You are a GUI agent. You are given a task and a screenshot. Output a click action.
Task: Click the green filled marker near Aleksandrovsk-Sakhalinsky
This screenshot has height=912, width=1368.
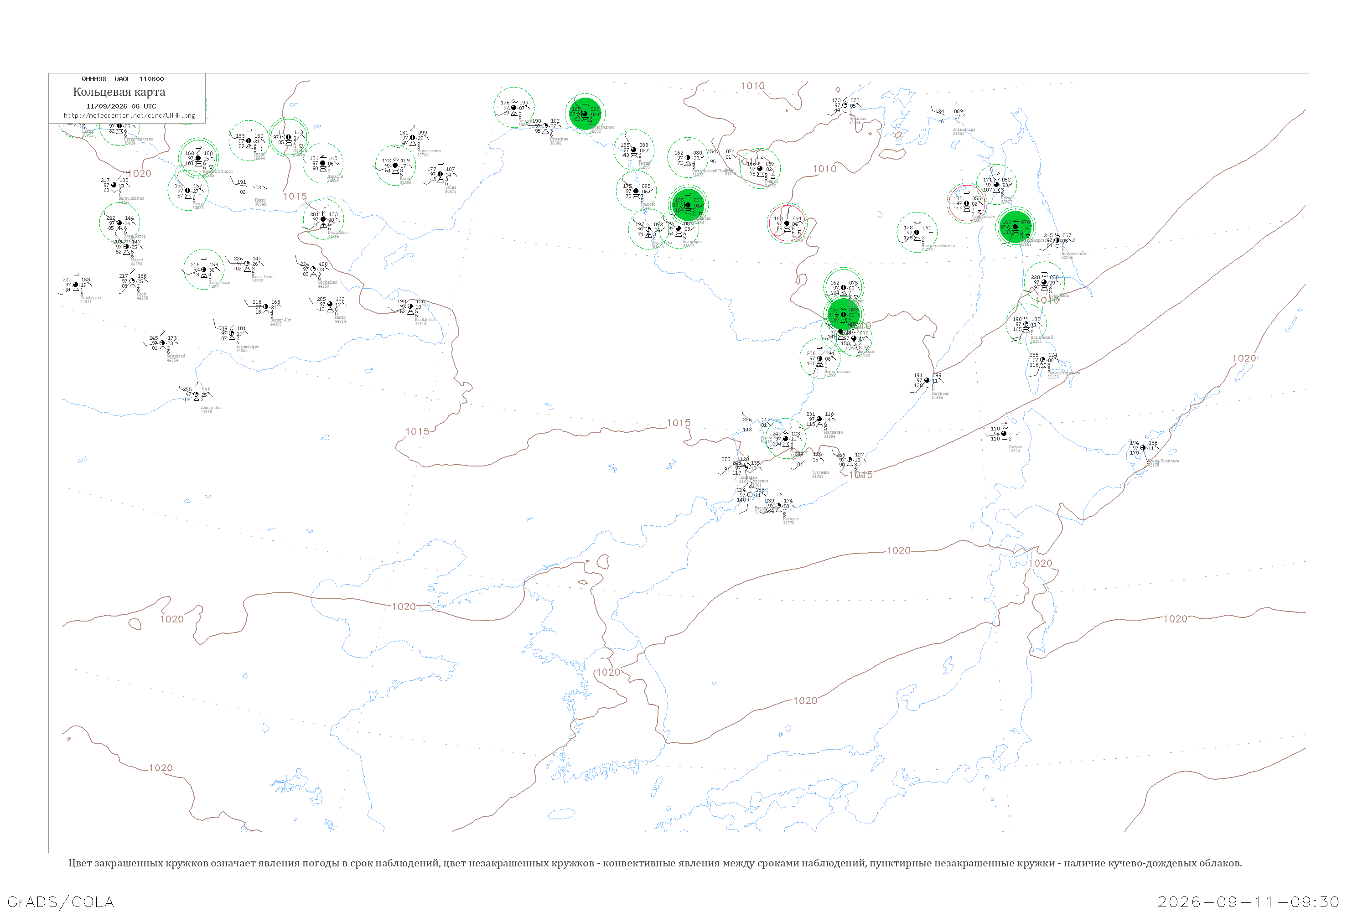click(1015, 227)
